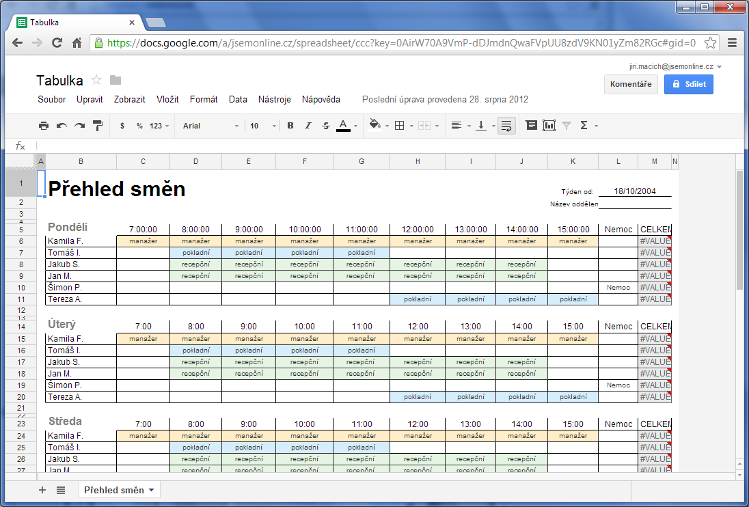Click the merge cells icon
Viewport: 749px width, 507px height.
coord(424,126)
